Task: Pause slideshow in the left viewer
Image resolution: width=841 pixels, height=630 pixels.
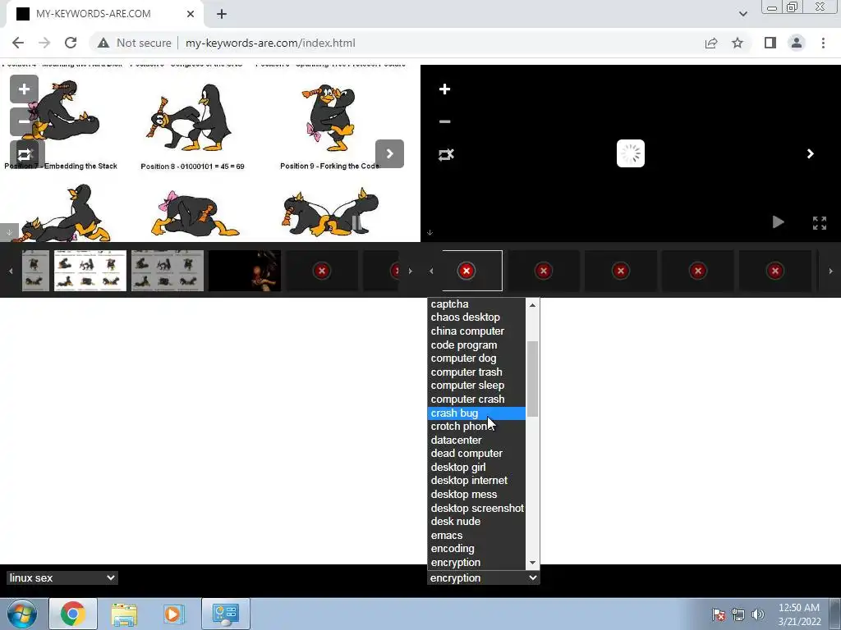Action: click(356, 221)
